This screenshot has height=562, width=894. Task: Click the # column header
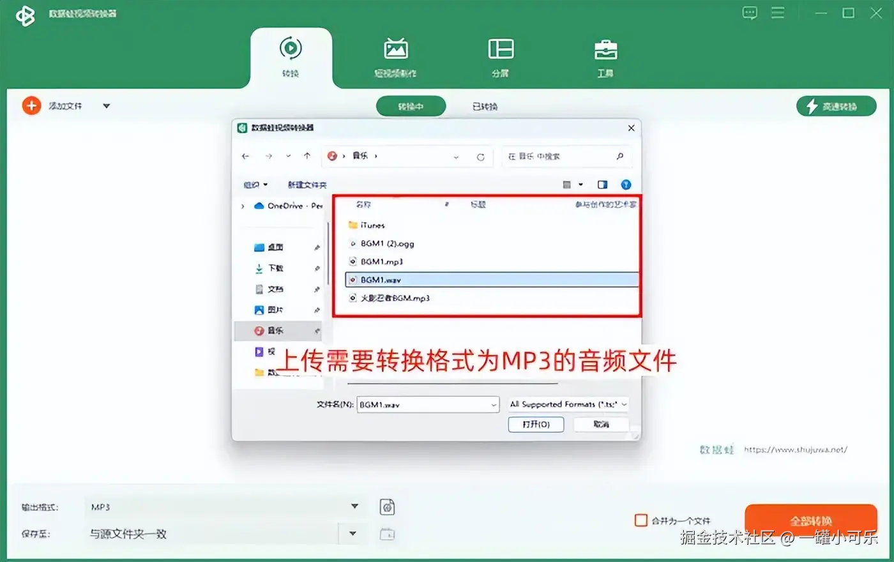coord(447,204)
